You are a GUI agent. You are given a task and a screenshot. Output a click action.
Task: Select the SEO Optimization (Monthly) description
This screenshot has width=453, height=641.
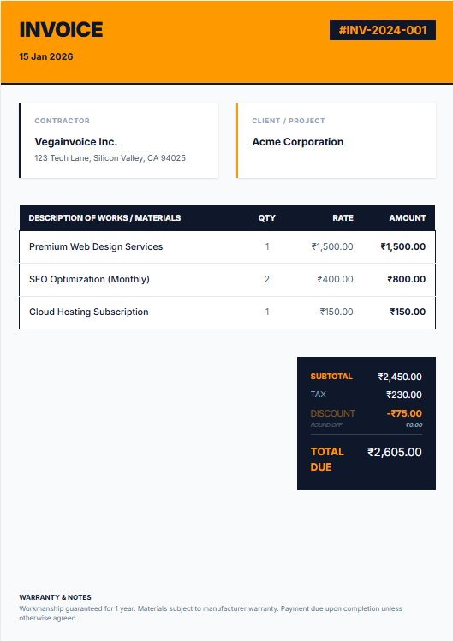click(89, 279)
